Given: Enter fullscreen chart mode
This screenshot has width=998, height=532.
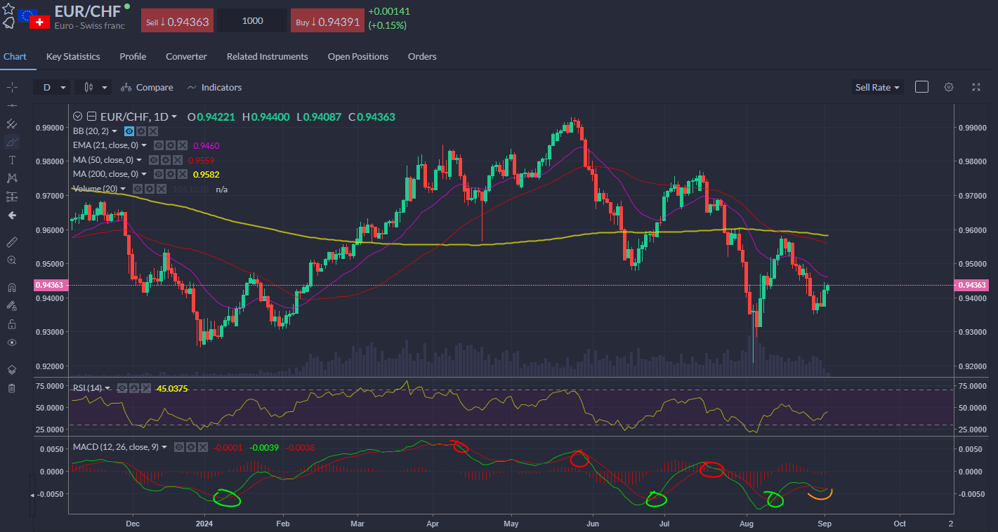Looking at the screenshot, I should [x=976, y=87].
